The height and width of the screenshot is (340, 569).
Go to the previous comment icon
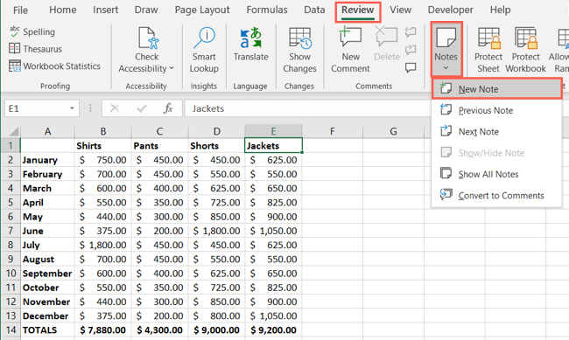pyautogui.click(x=411, y=31)
